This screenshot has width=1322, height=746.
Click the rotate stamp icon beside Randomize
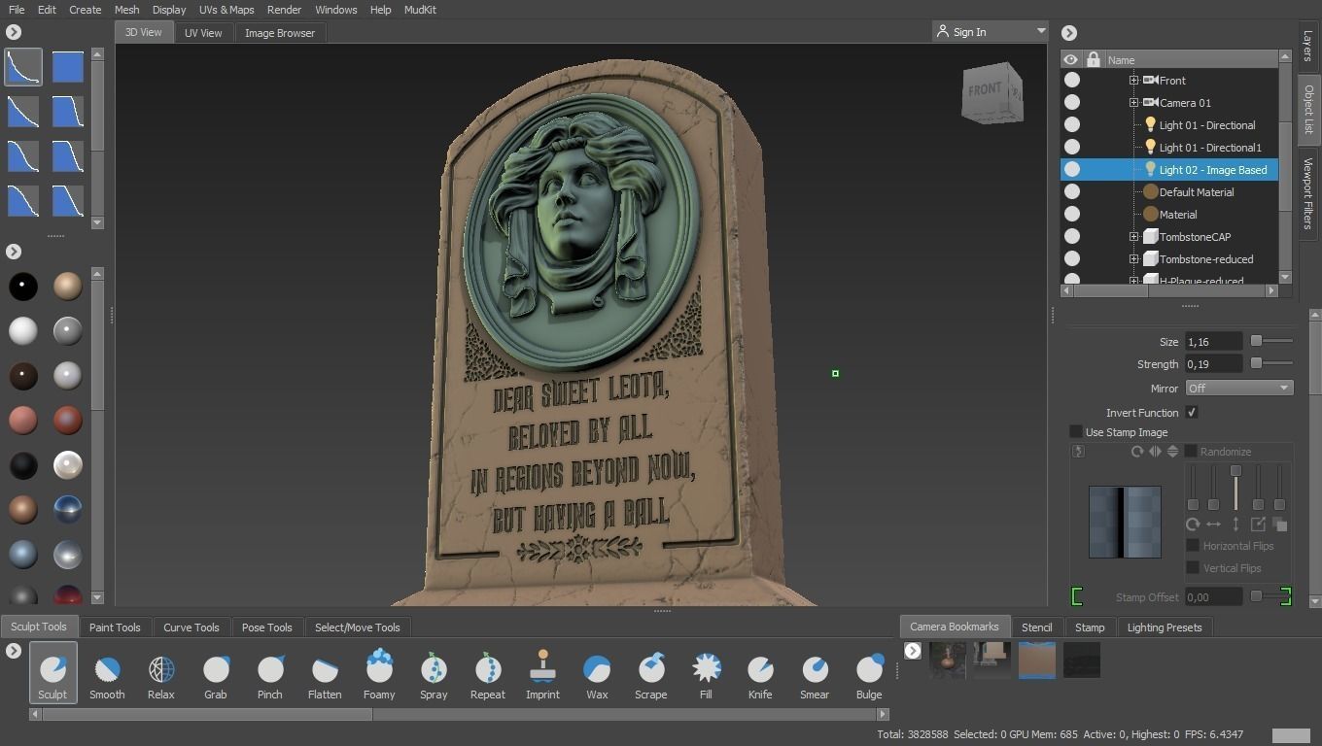tap(1136, 452)
